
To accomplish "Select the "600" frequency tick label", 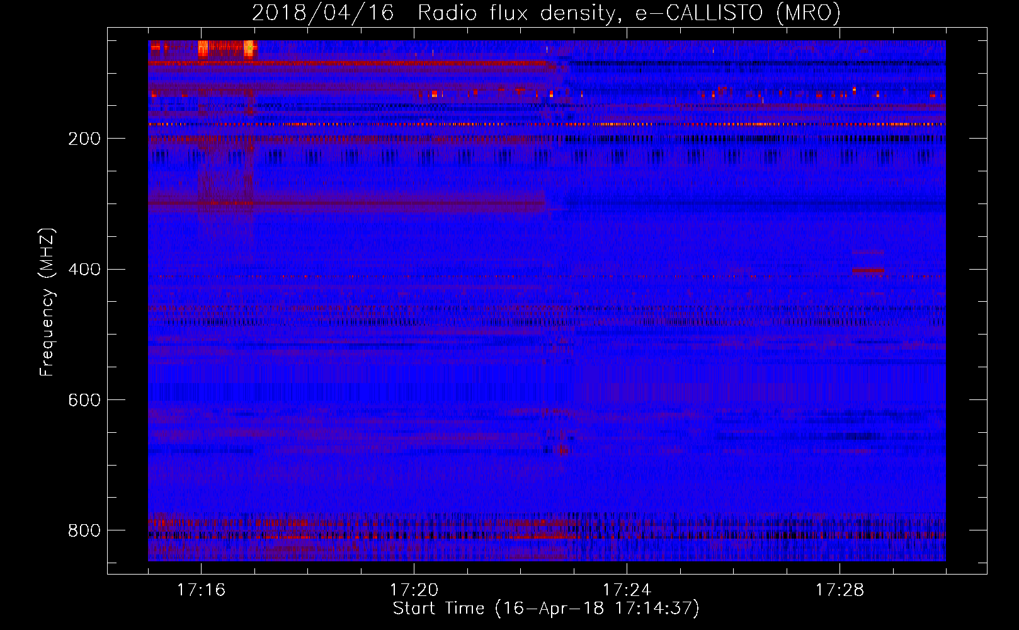I will (x=84, y=400).
